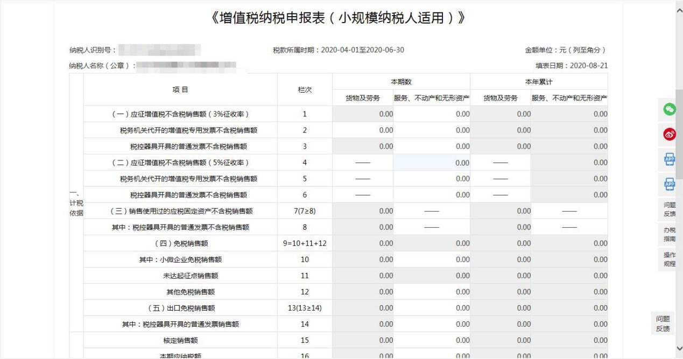
Task: Select row 3 current-period 服务、不动产和无形资产 cell
Action: point(432,146)
